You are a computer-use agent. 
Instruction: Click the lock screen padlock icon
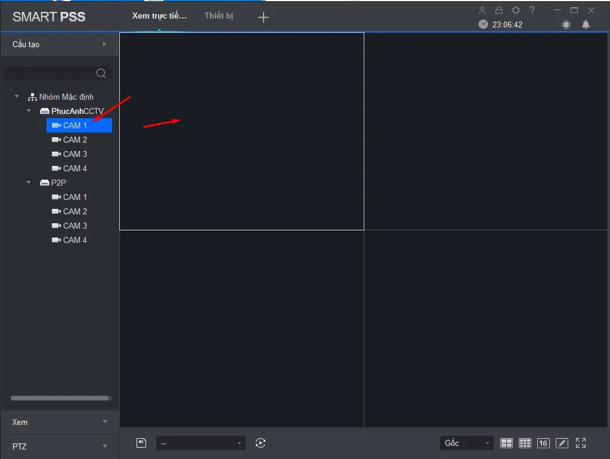(x=499, y=10)
